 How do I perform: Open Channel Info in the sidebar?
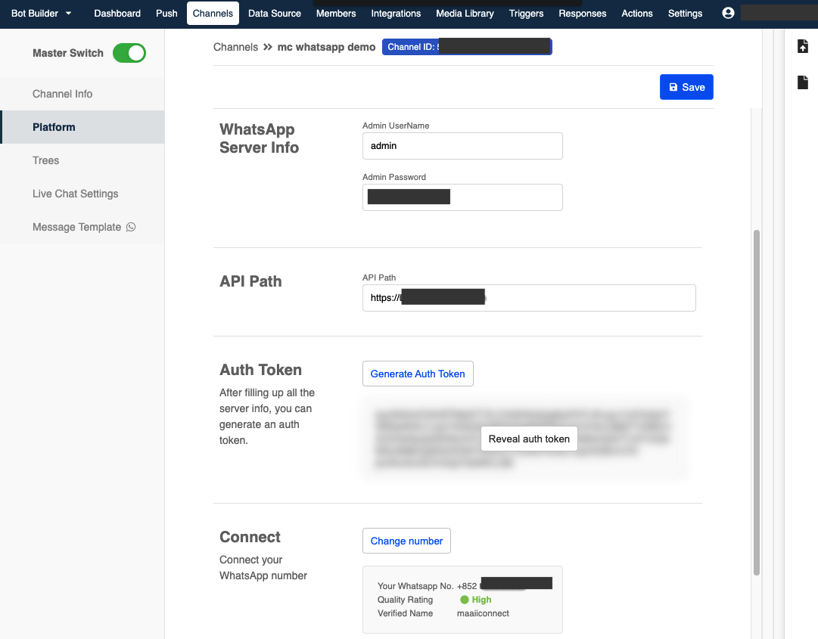click(82, 94)
